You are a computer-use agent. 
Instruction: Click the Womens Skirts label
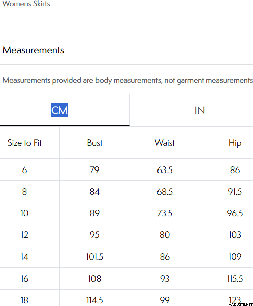26,4
